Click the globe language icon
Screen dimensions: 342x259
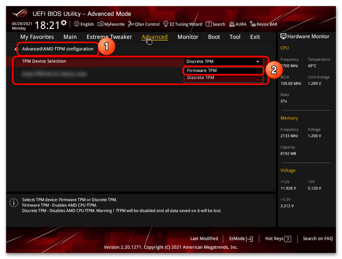[x=76, y=24]
